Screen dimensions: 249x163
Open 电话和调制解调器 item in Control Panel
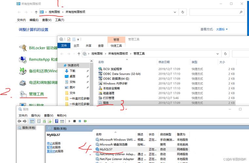[38, 82]
